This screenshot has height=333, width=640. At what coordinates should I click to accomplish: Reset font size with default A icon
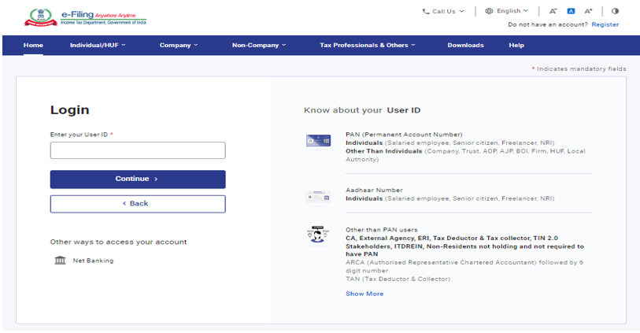click(x=571, y=11)
